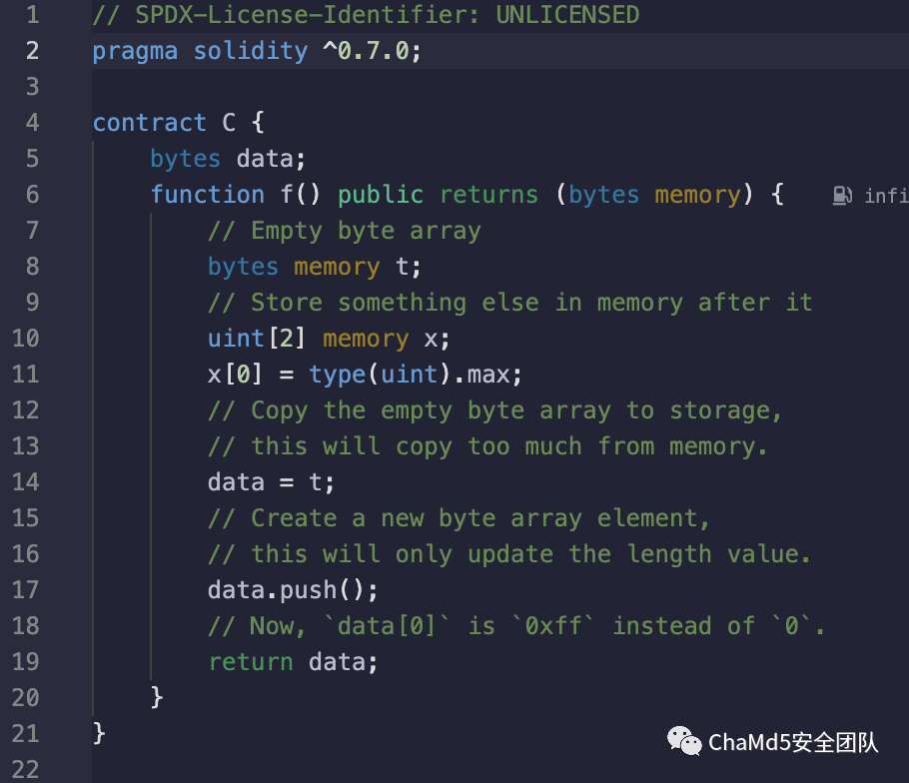
Task: Click line number 6 in the gutter
Action: click(32, 194)
